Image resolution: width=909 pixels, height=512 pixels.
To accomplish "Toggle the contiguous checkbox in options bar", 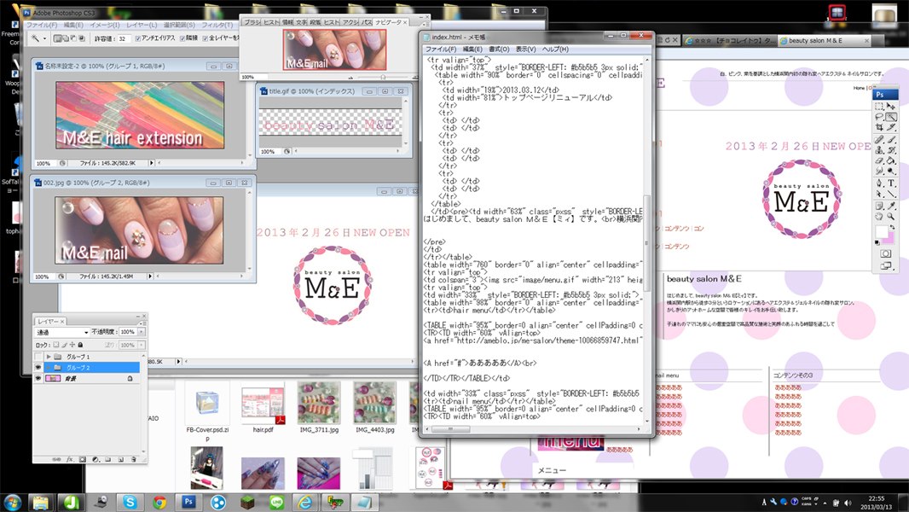I will (182, 38).
